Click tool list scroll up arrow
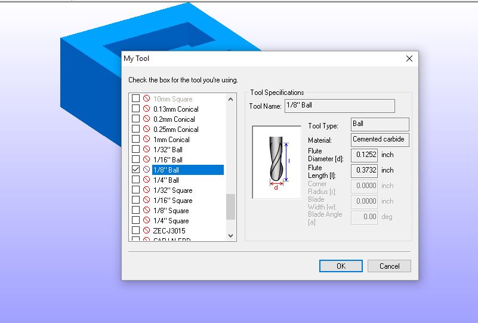Viewport: 478px width, 323px height. [231, 99]
